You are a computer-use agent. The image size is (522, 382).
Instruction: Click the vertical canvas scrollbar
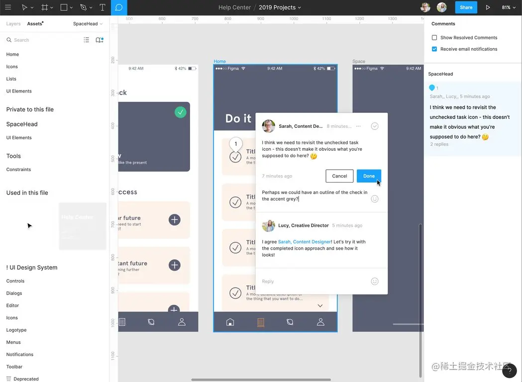420,300
